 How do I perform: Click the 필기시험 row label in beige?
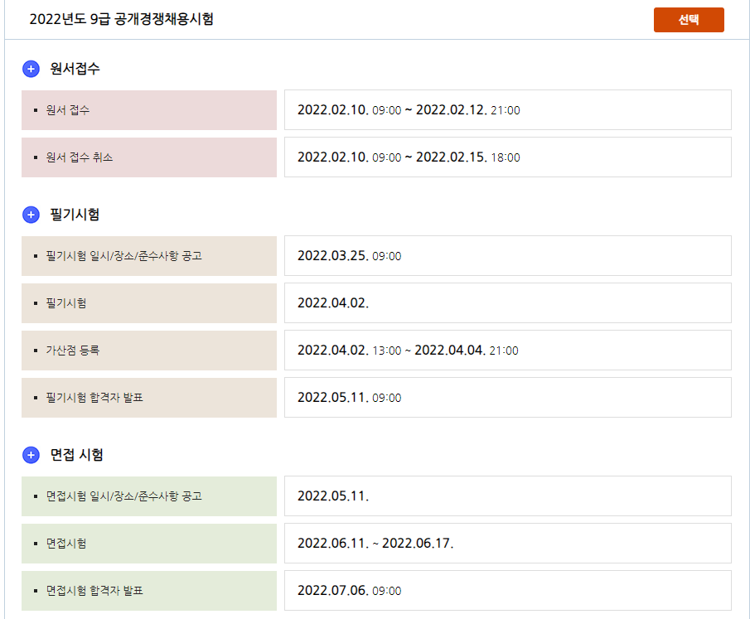[66, 303]
